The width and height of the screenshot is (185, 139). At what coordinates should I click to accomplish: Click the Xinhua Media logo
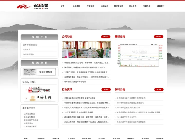[x=32, y=6]
